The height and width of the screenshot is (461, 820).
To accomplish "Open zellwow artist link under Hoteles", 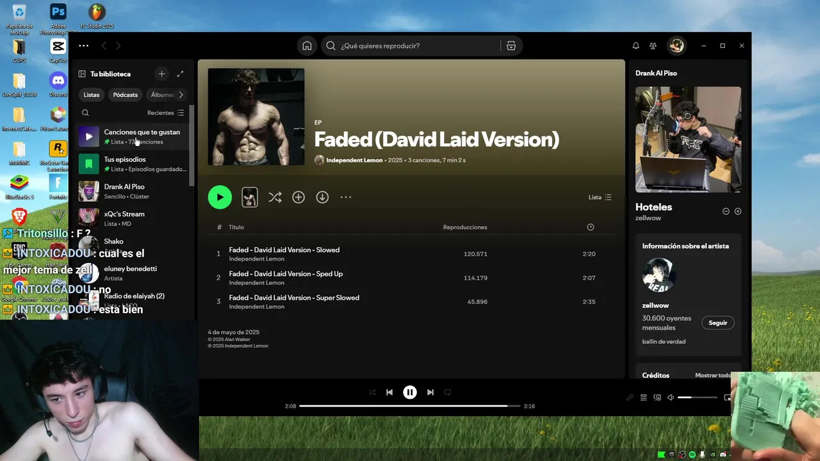I will pos(648,218).
